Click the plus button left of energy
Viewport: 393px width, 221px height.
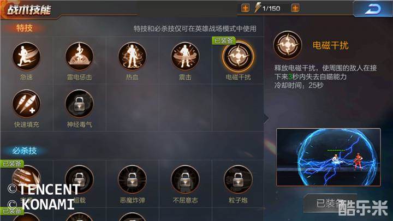(x=245, y=8)
